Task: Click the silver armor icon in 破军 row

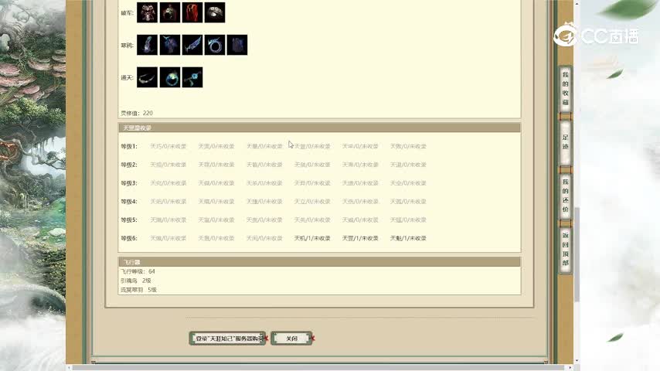Action: [148, 12]
